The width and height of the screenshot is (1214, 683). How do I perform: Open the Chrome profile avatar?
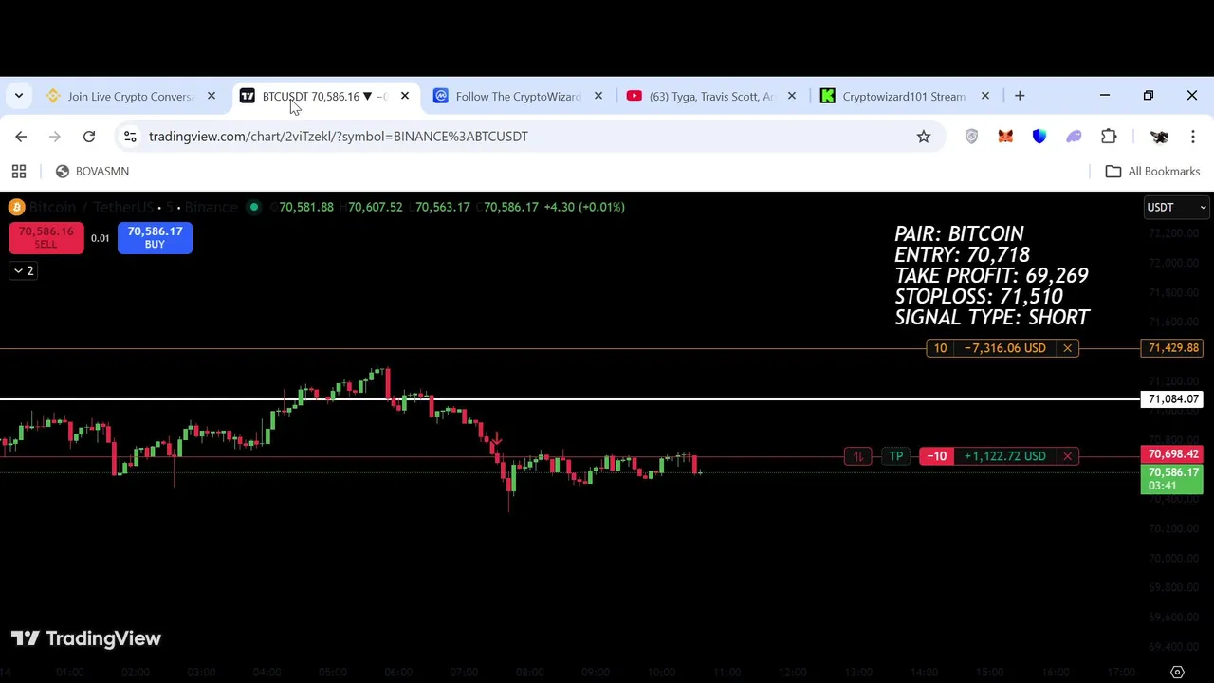(x=1159, y=137)
